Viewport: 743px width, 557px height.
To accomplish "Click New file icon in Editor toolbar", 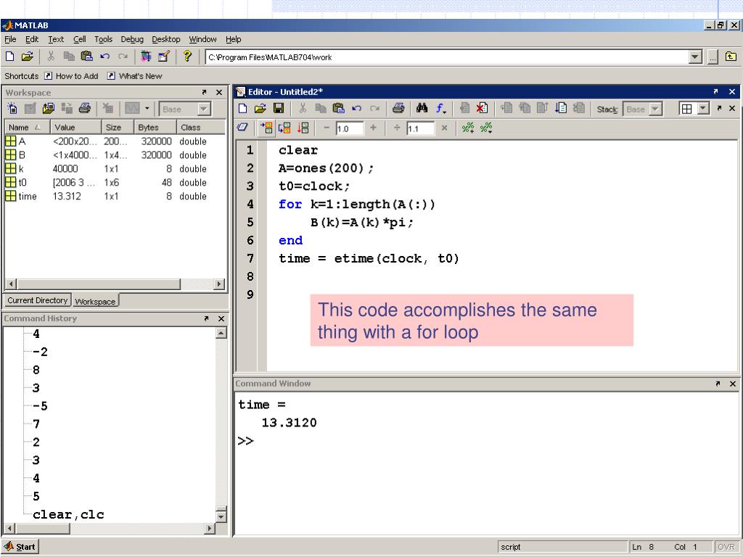I will 242,109.
